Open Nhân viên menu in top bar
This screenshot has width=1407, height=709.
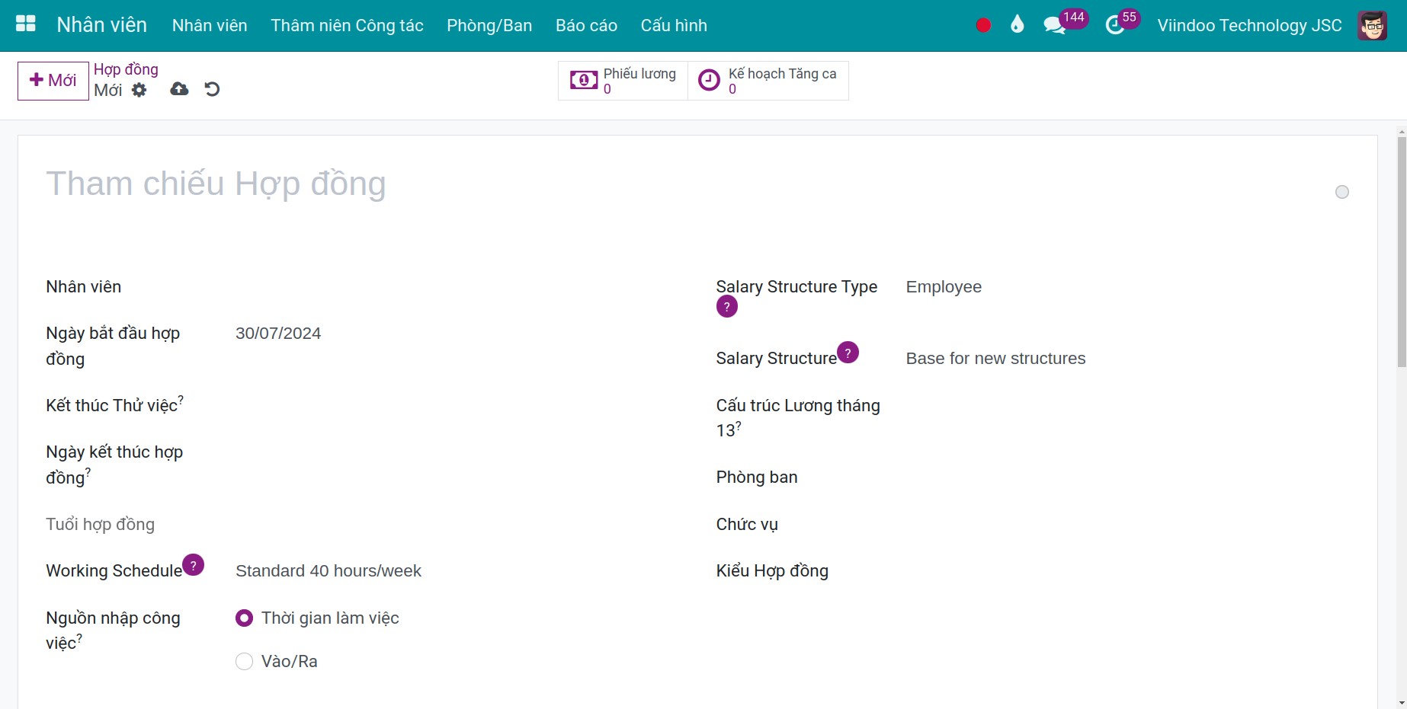point(210,25)
